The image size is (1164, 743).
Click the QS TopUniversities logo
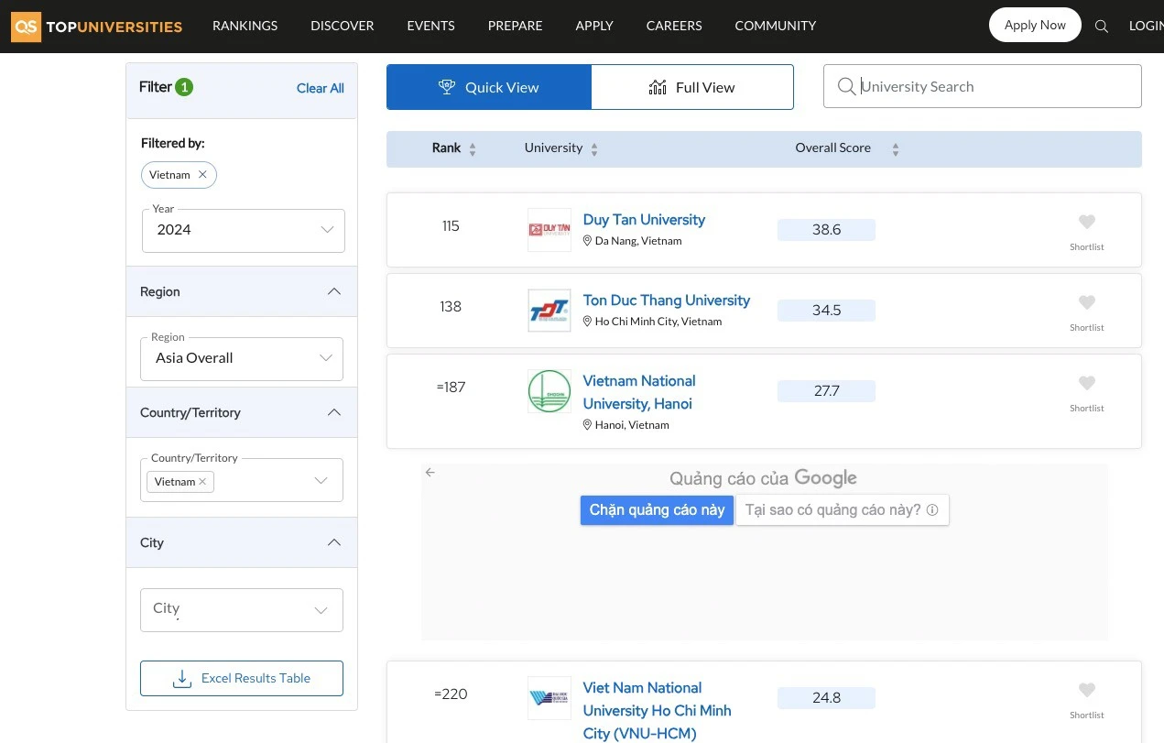click(97, 27)
